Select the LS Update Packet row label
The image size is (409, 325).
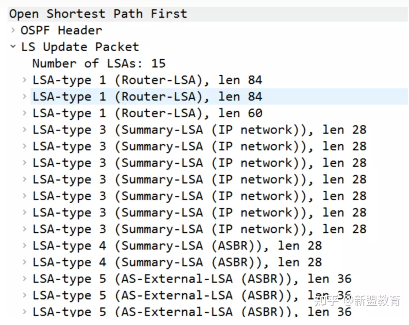pyautogui.click(x=80, y=47)
